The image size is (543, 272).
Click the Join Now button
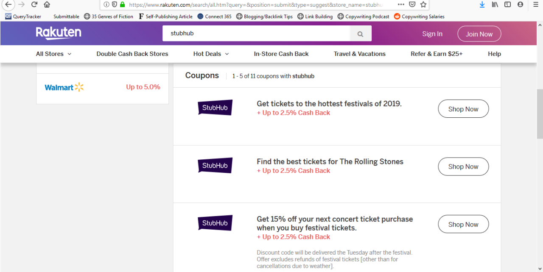click(479, 34)
